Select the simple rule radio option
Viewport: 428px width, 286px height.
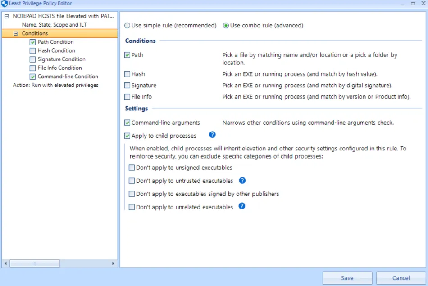click(127, 26)
